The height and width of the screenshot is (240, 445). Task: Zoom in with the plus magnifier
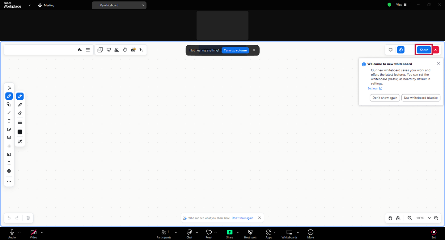coord(436,218)
